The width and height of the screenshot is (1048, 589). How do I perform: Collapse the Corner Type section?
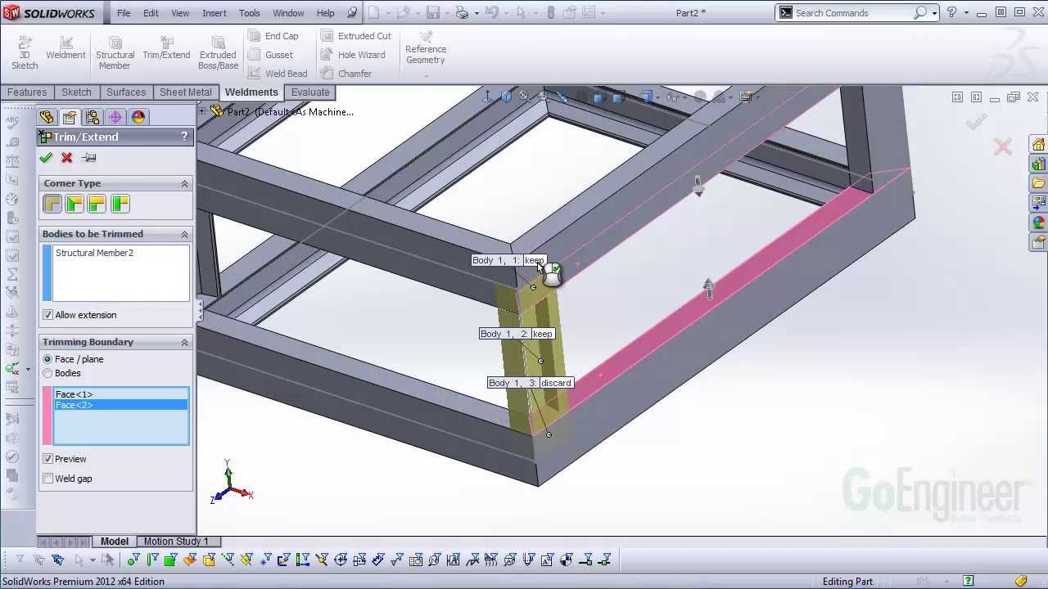(x=184, y=183)
